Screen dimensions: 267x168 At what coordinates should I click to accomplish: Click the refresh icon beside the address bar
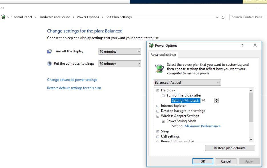click(x=223, y=17)
